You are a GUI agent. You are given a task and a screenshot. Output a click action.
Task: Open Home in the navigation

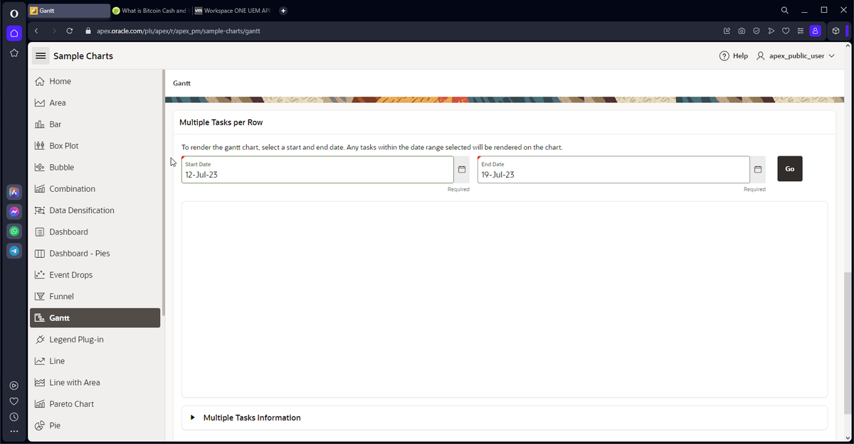pyautogui.click(x=96, y=81)
